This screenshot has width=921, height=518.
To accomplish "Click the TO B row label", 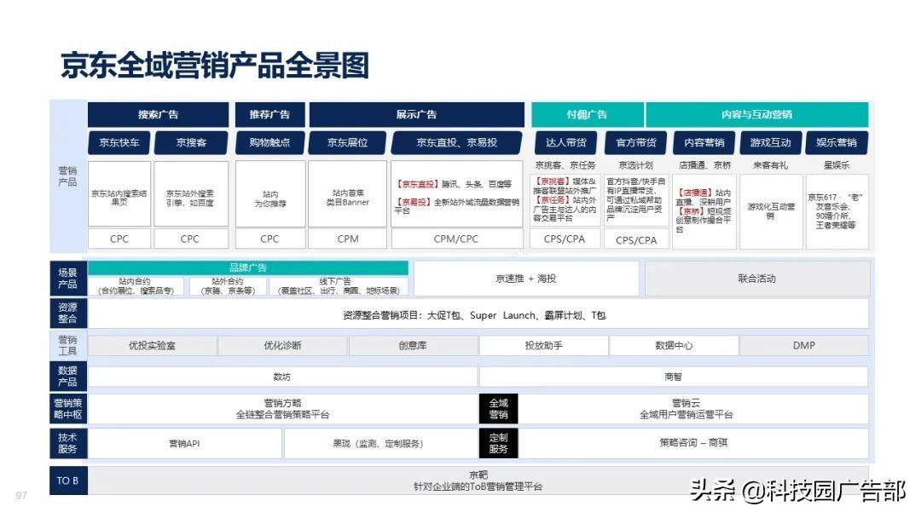I will pyautogui.click(x=68, y=481).
